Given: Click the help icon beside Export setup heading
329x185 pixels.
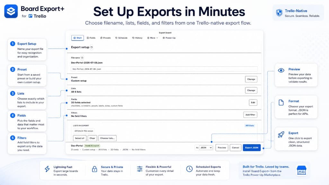Looking at the screenshot, I should pos(92,47).
